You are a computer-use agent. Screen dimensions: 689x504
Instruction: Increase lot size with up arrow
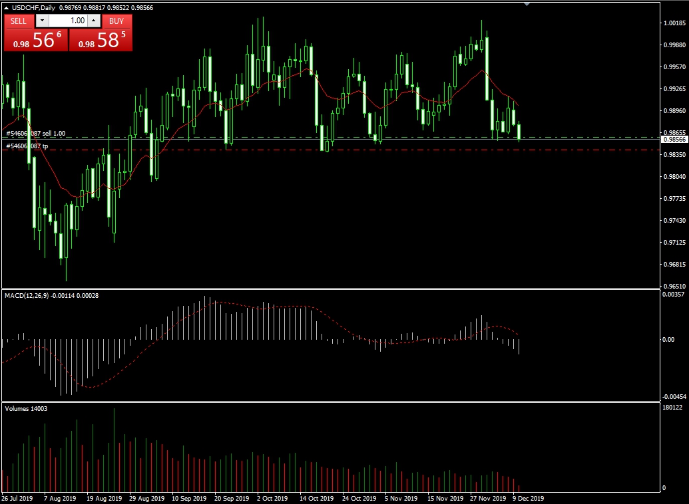[94, 21]
